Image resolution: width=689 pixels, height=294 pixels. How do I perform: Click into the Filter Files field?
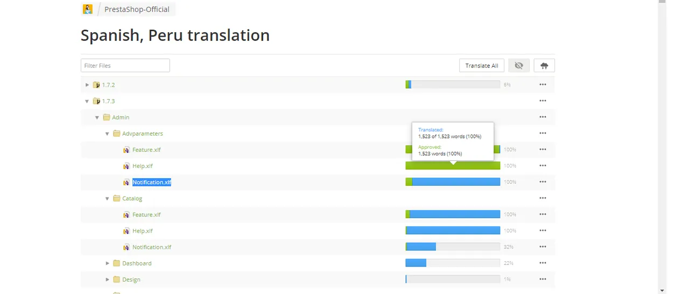(125, 66)
